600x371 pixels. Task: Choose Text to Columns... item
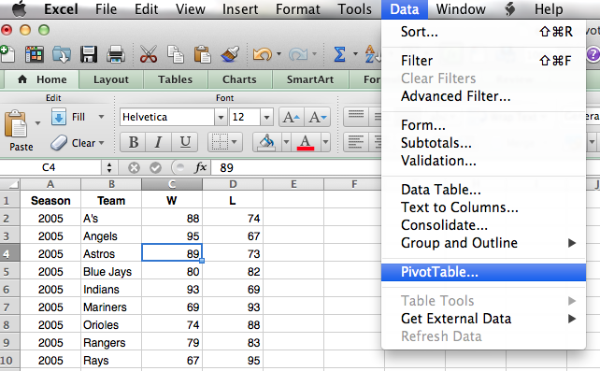484,207
